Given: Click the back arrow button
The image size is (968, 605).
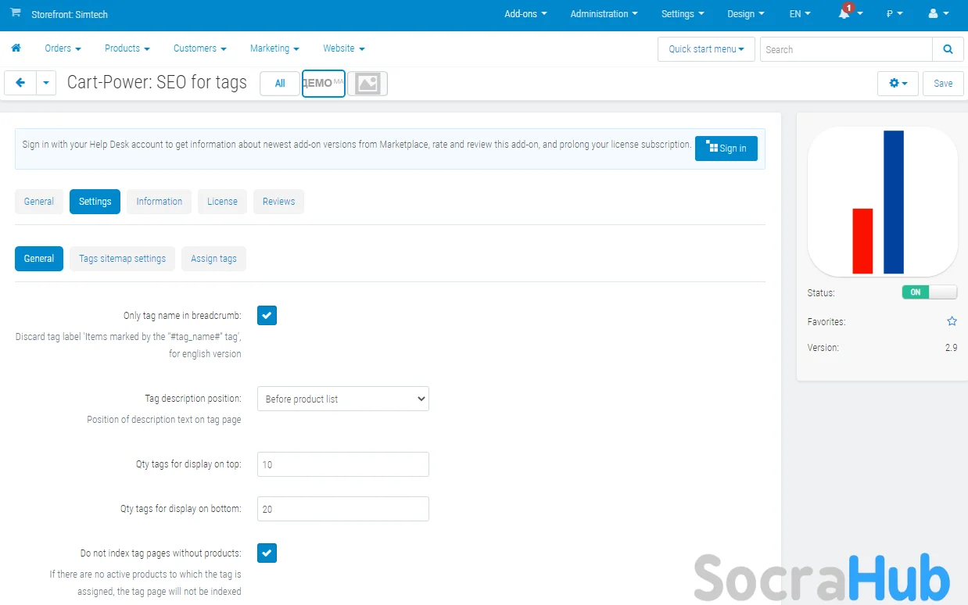Looking at the screenshot, I should point(20,83).
